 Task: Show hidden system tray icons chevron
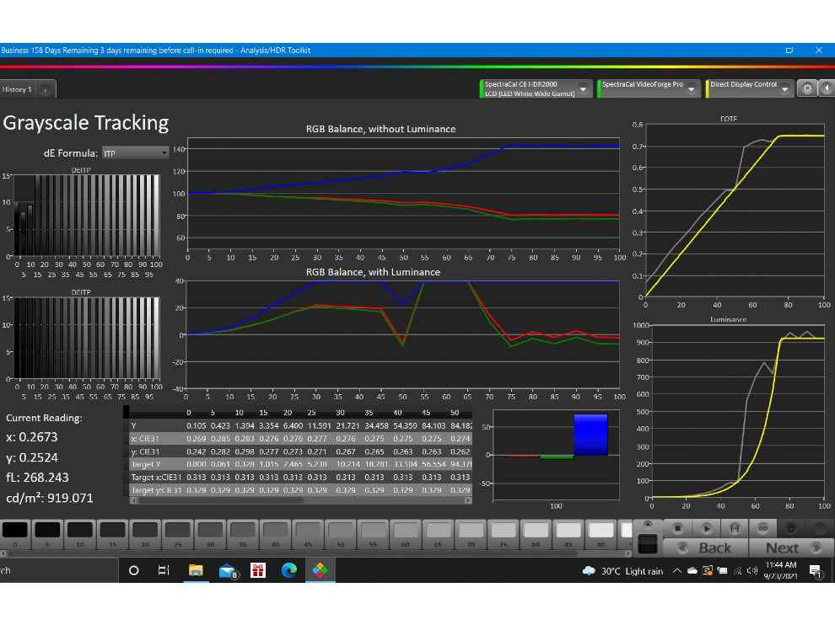676,571
